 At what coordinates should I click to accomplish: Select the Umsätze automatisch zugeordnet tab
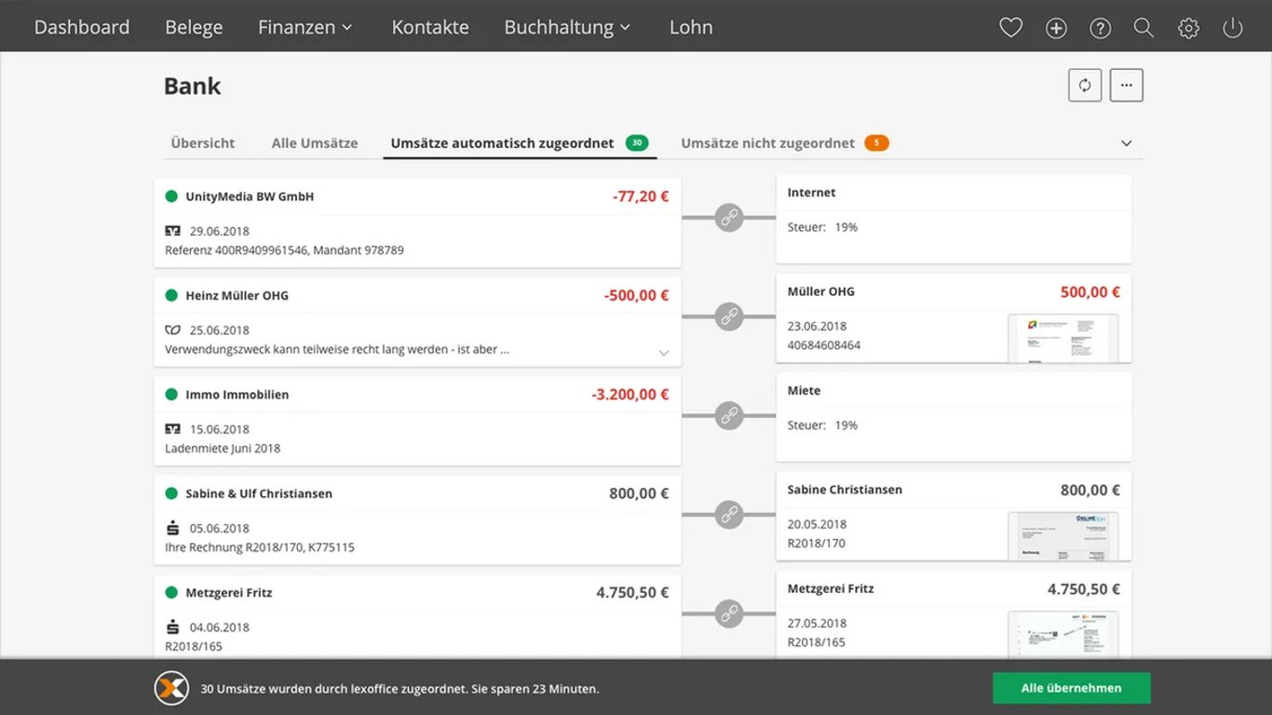[520, 143]
